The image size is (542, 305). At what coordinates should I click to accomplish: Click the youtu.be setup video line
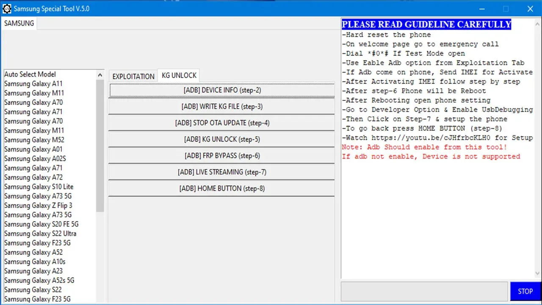coord(437,138)
